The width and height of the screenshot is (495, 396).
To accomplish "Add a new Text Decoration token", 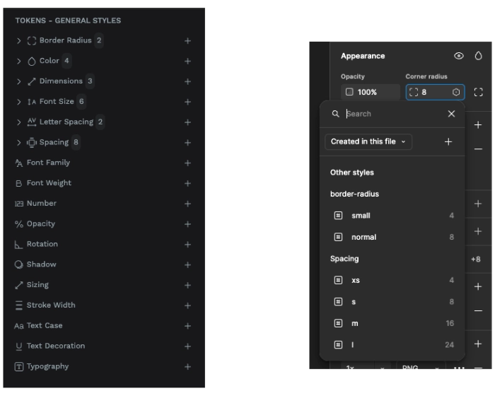I will pos(187,346).
